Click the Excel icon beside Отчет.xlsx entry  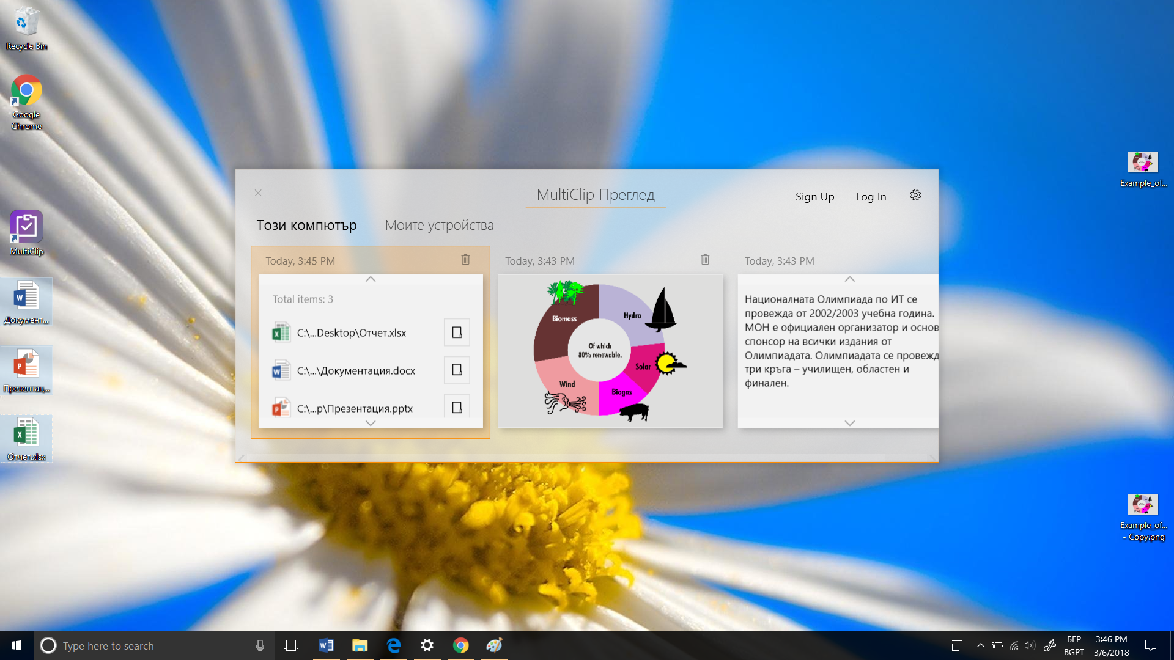point(281,332)
